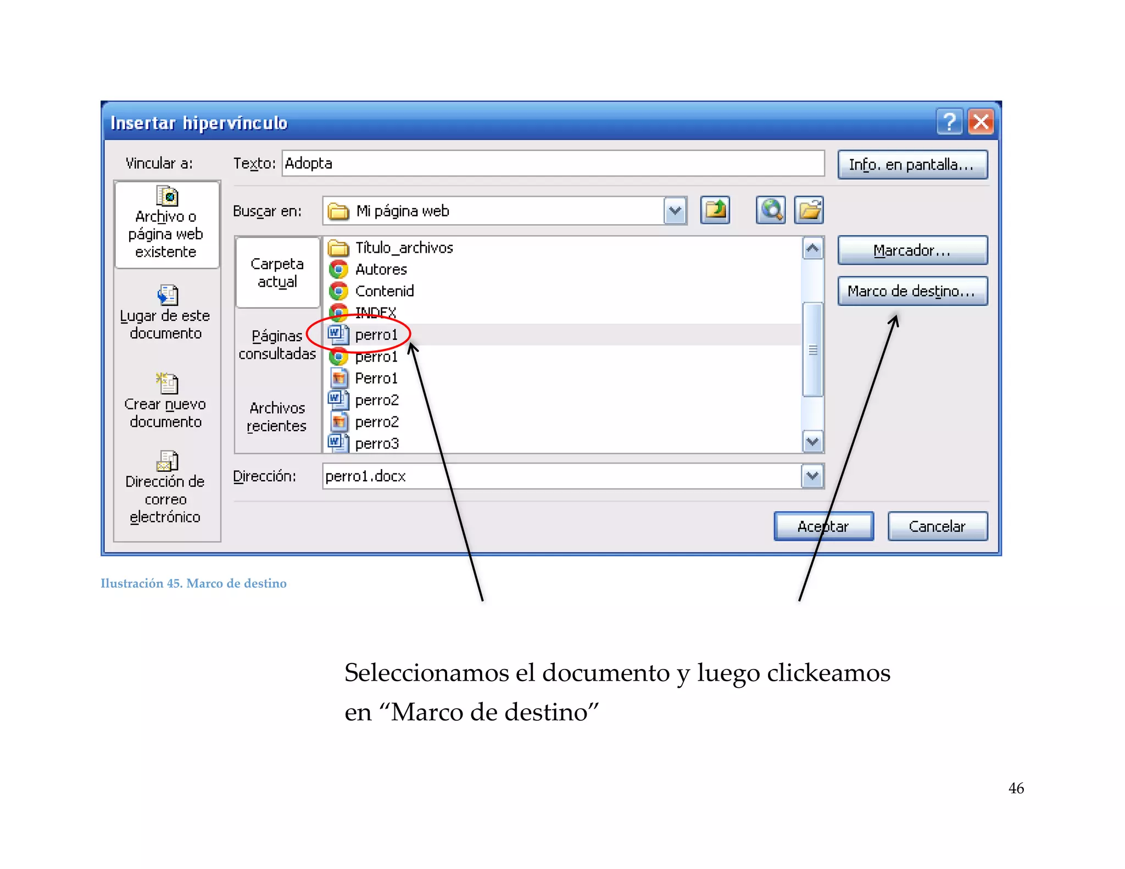Click the Info. en pantalla button
Viewport: 1125px width, 869px height.
tap(912, 165)
